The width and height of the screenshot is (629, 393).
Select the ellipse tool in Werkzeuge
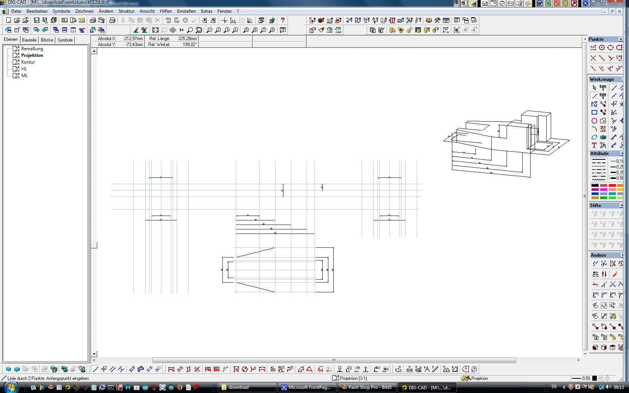click(x=594, y=137)
